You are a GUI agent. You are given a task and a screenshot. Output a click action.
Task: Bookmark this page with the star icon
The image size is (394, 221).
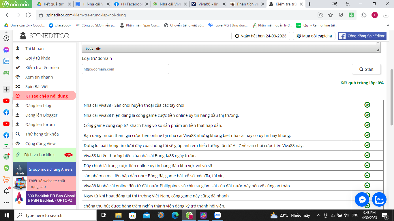pyautogui.click(x=331, y=15)
